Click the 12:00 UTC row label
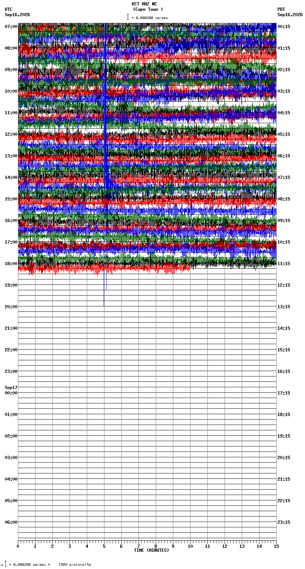Screen dimensions: 305x569 click(11, 134)
